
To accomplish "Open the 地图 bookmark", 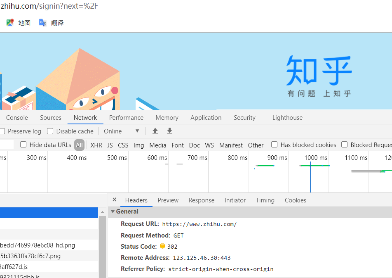I will 19,23.
